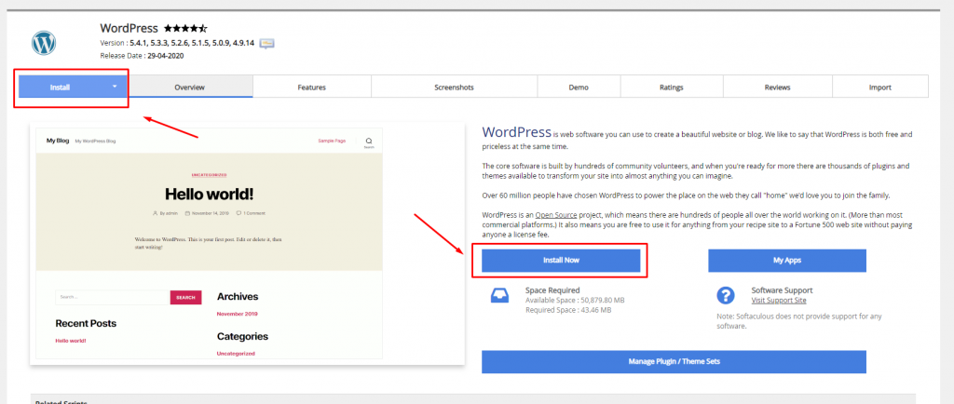Screen dimensions: 954x404
Task: Open the Ratings tab
Action: [671, 87]
